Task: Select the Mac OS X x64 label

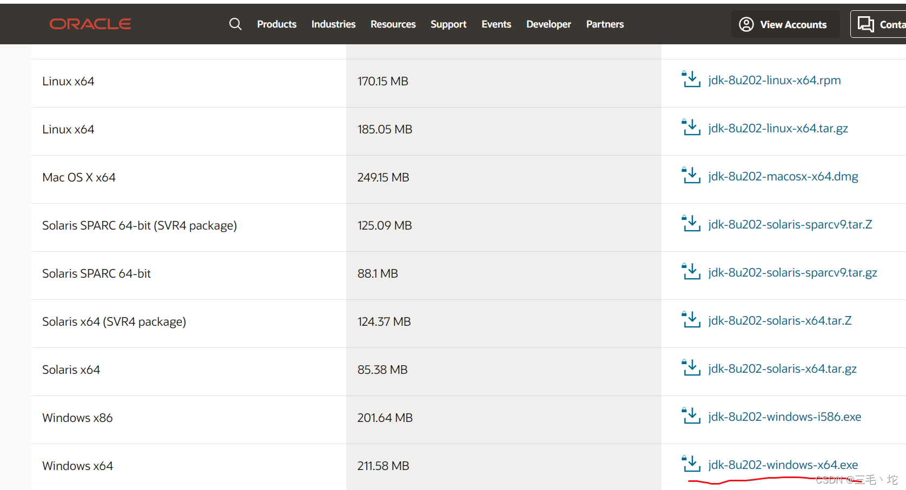Action: pyautogui.click(x=79, y=177)
